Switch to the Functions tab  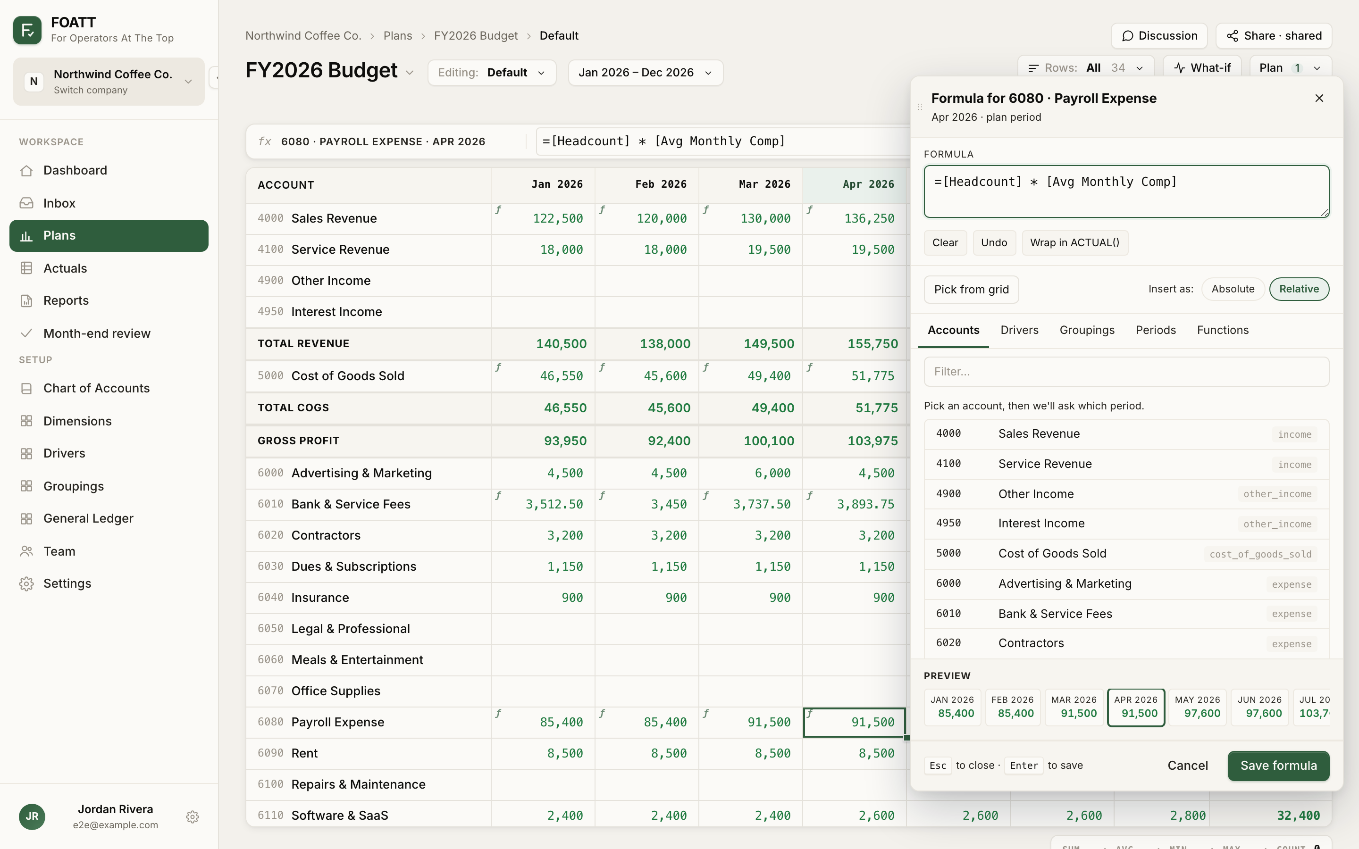1223,330
